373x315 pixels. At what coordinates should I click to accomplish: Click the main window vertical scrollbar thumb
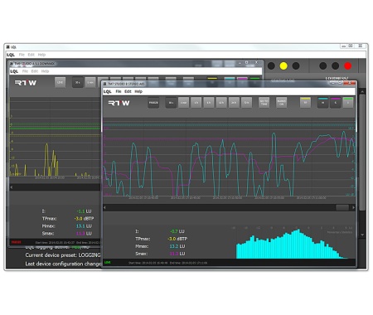(362, 152)
